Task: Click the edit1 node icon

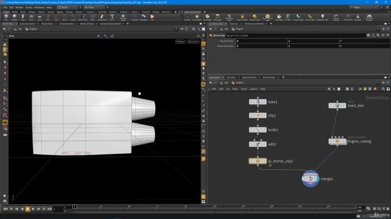Action: click(x=258, y=144)
